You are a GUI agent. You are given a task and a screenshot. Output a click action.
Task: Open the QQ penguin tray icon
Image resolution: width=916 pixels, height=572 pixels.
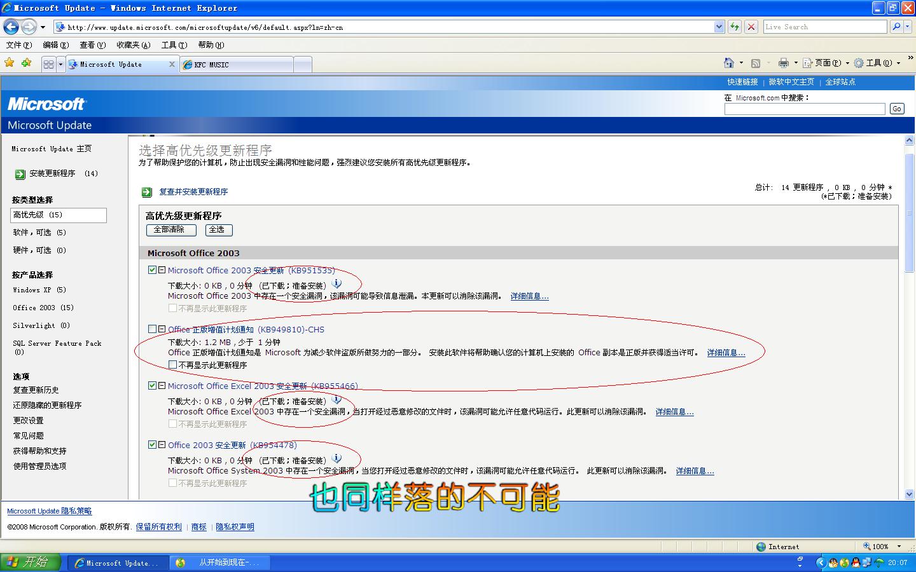point(856,562)
